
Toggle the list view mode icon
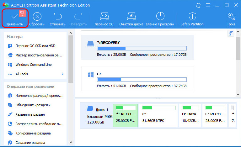[231, 33]
